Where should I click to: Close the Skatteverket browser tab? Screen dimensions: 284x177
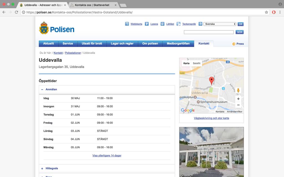pyautogui.click(x=116, y=5)
